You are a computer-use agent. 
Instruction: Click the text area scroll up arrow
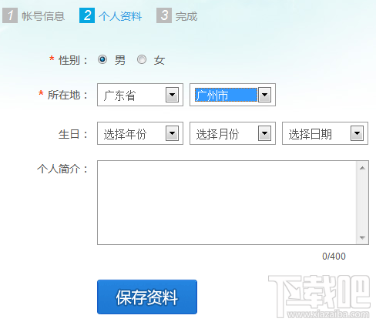pos(362,168)
